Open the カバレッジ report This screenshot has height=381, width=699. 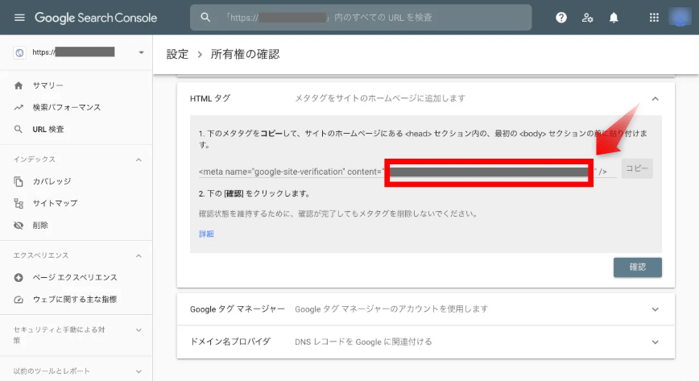click(x=52, y=181)
